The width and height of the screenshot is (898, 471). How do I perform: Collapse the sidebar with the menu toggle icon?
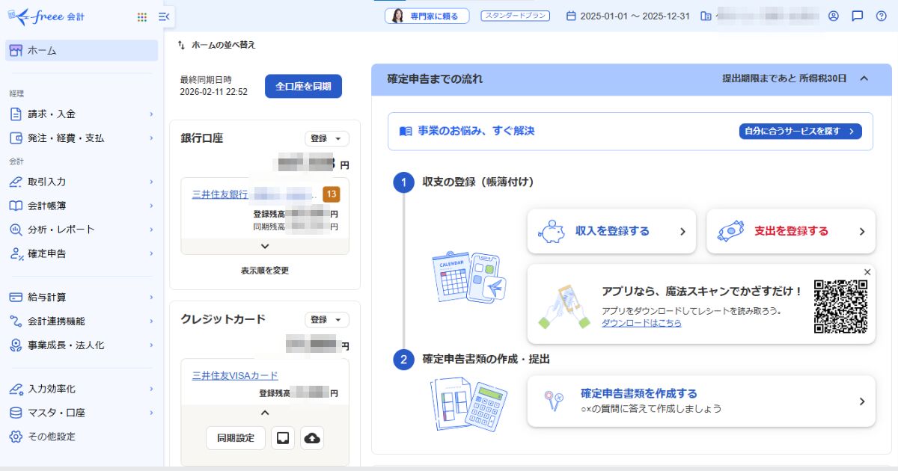click(x=165, y=16)
